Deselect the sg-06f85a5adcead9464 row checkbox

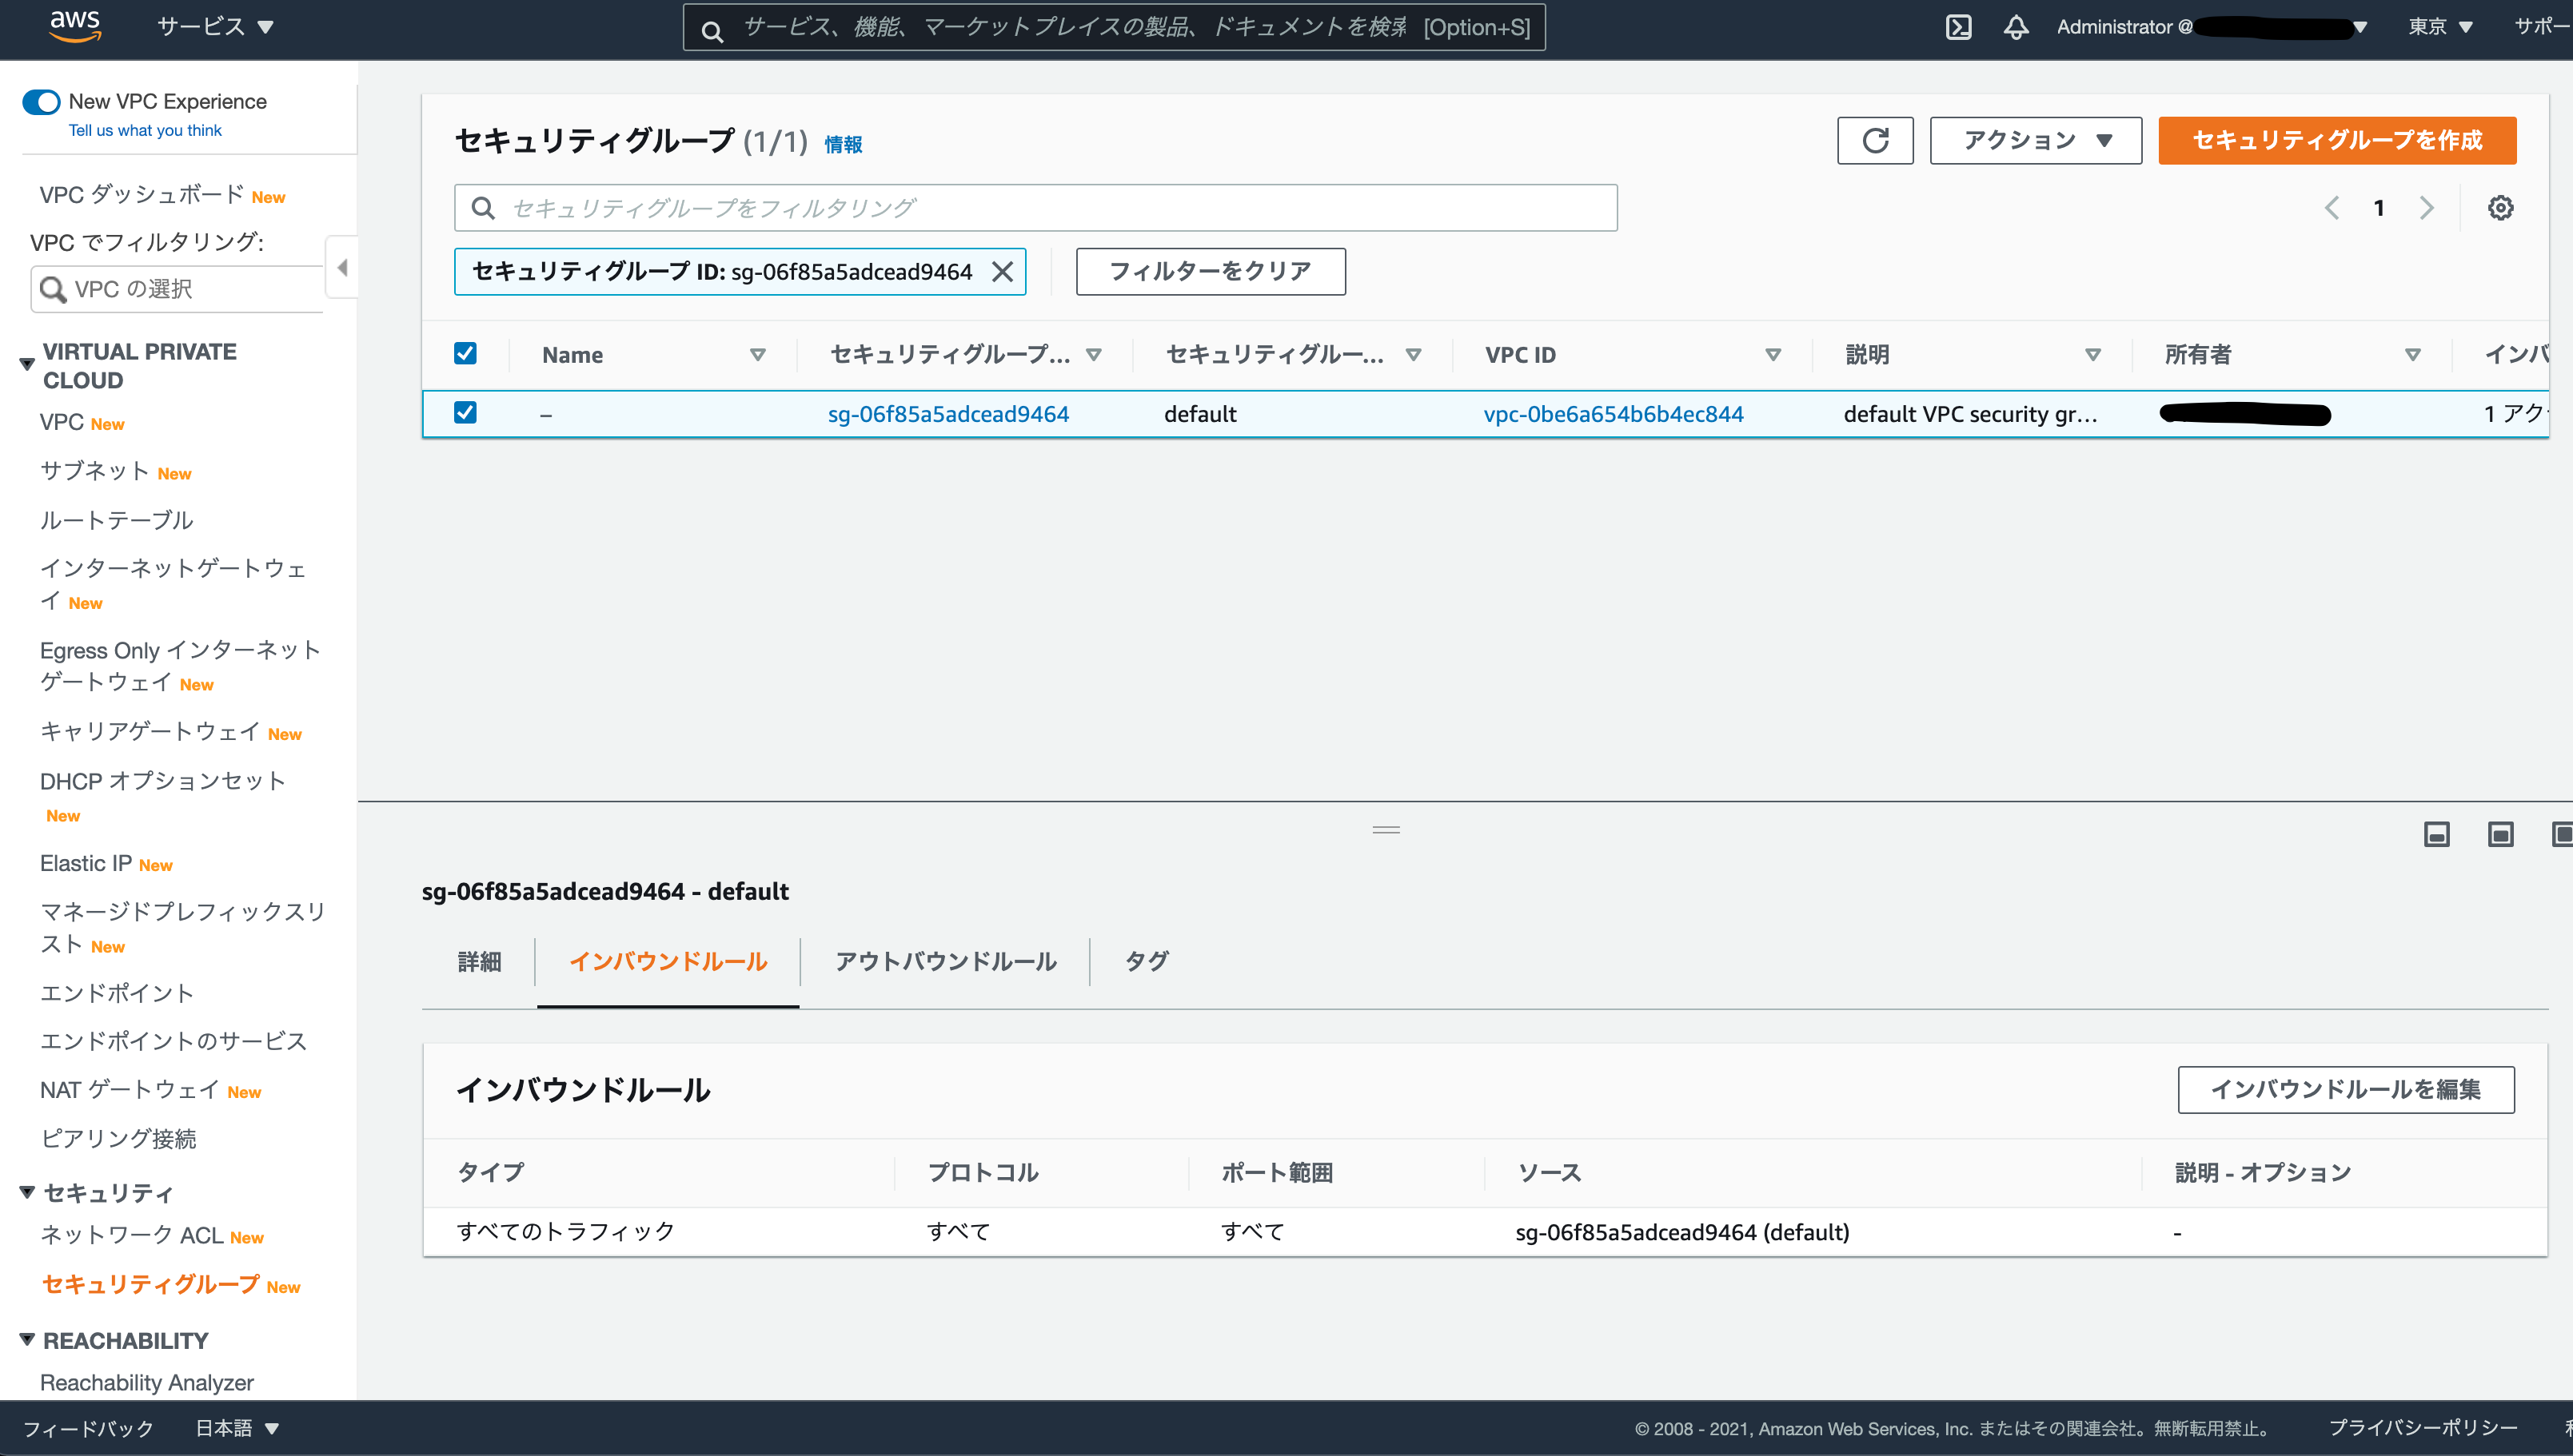coord(465,413)
